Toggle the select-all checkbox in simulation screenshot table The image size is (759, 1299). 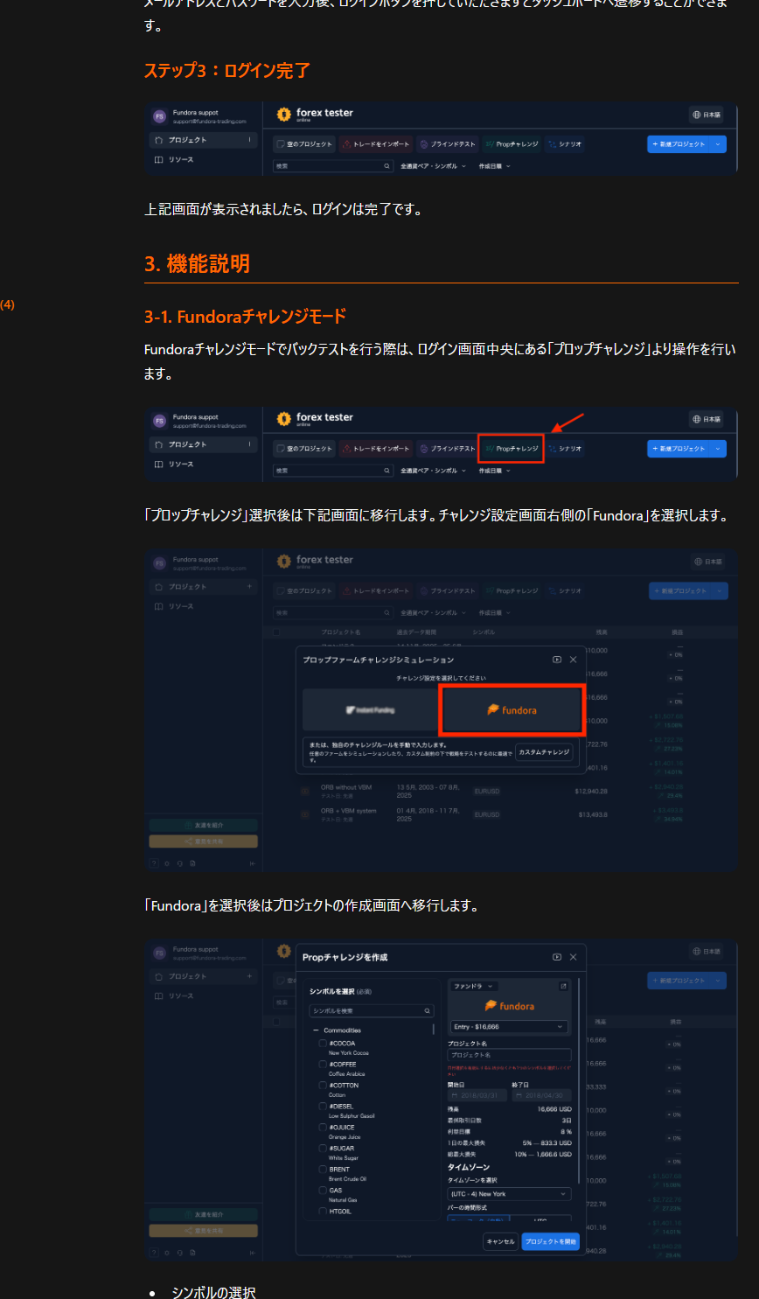click(277, 632)
